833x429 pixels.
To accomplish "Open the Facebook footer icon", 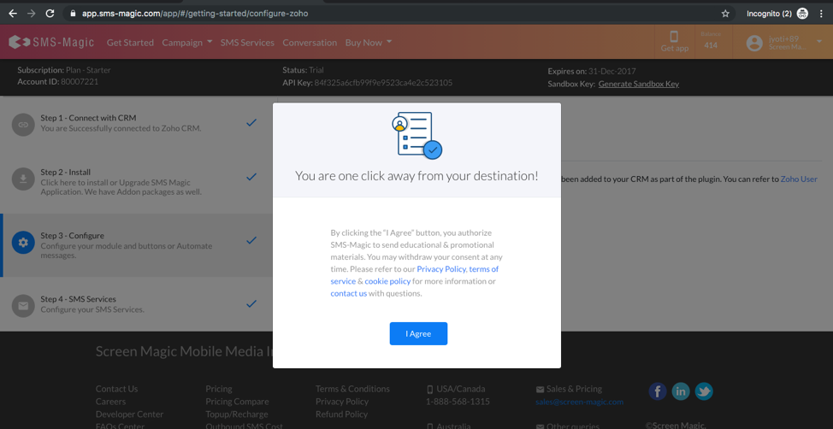I will coord(658,392).
